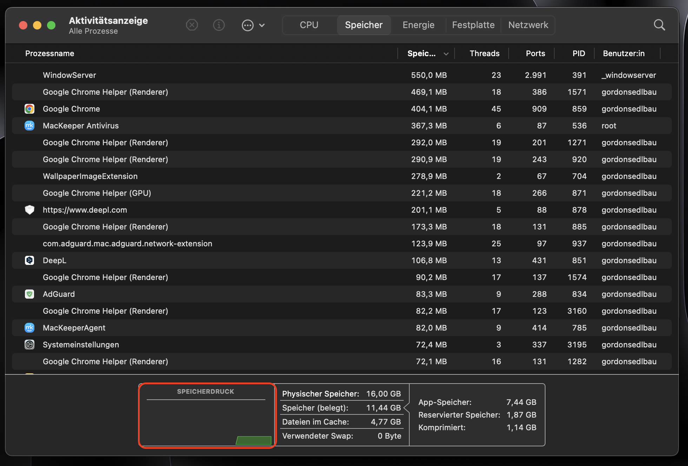Click the MacKeeper Antivirus icon
Viewport: 688px width, 466px height.
(x=29, y=126)
